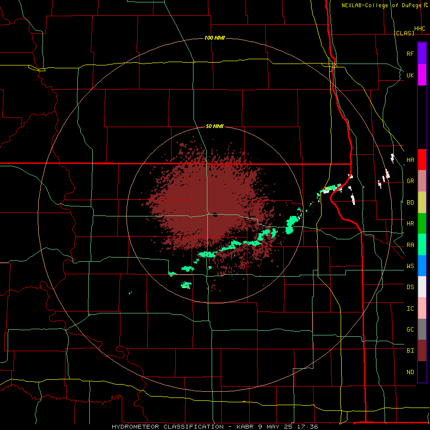Click the IC legend label
This screenshot has height=430, width=430.
click(x=410, y=309)
